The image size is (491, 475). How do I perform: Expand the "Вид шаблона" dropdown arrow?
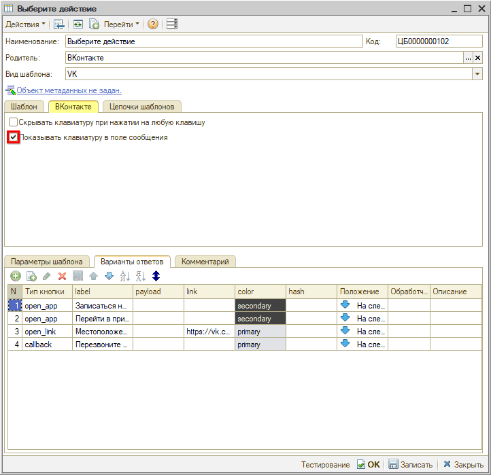tap(477, 74)
